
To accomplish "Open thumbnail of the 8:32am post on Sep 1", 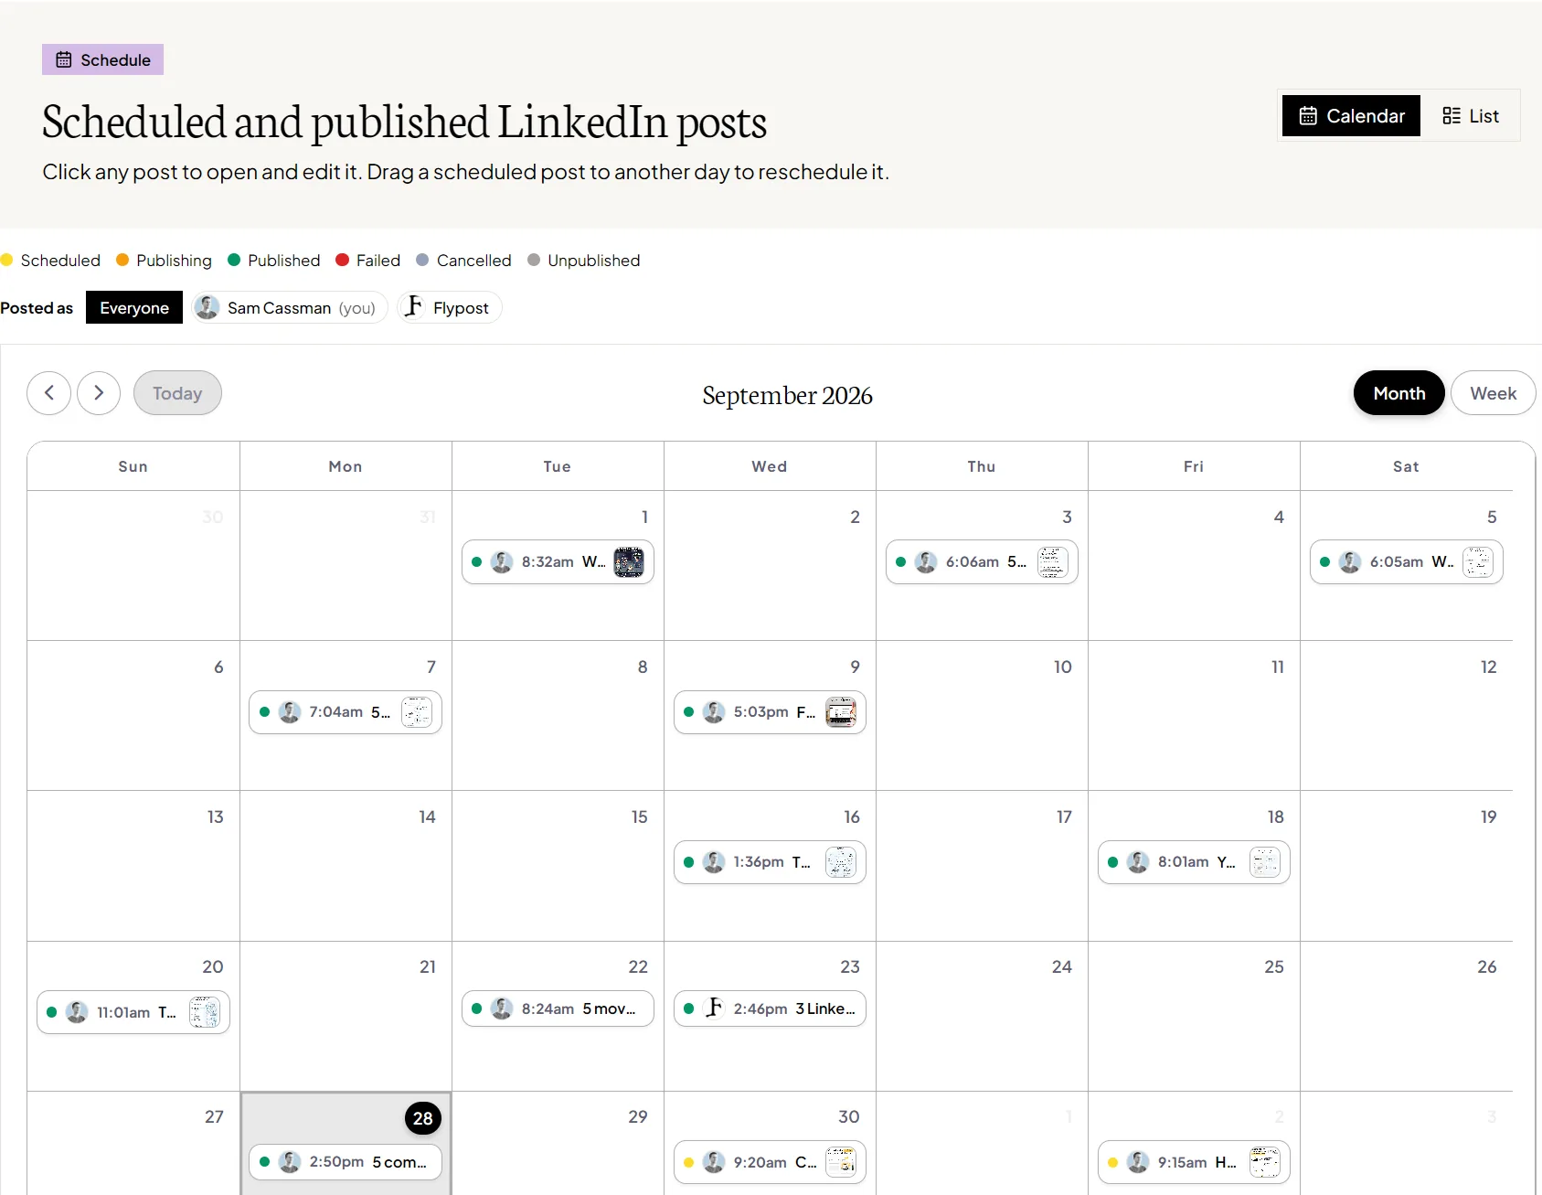I will 628,561.
